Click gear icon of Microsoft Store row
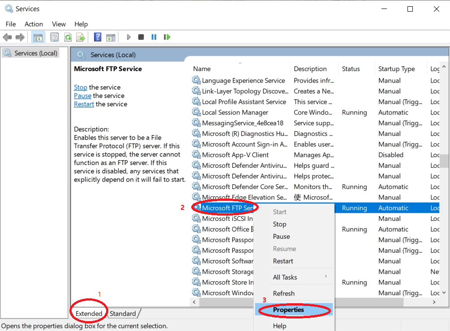The height and width of the screenshot is (331, 450). click(196, 282)
